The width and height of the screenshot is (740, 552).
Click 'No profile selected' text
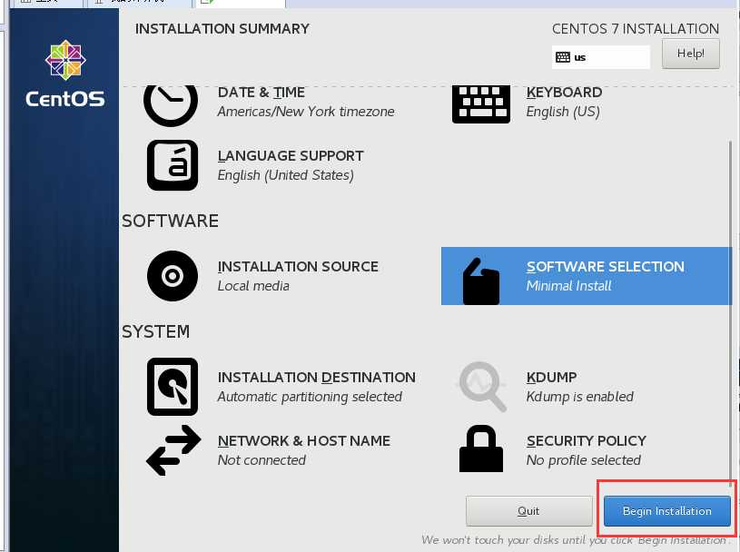pos(583,460)
